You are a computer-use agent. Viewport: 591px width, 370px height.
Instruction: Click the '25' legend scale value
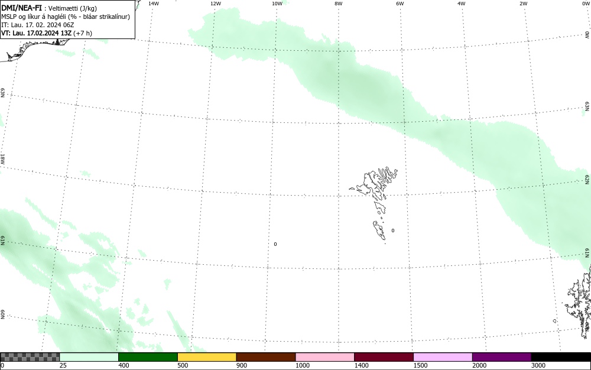[x=63, y=365]
